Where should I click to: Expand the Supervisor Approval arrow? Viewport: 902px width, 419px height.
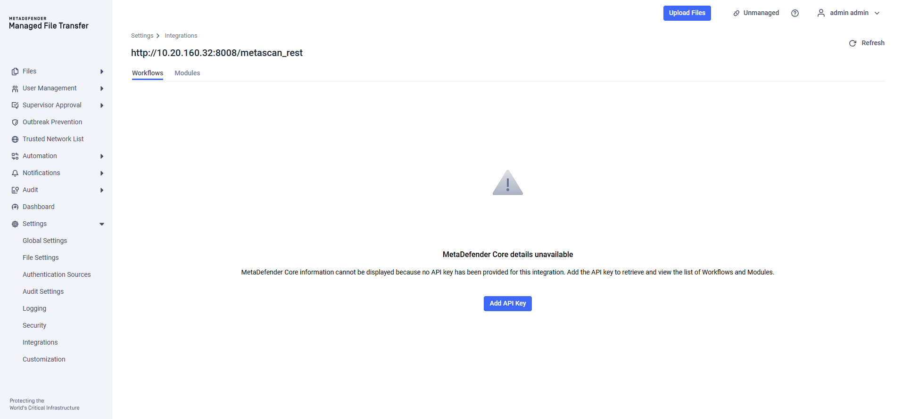pos(102,105)
